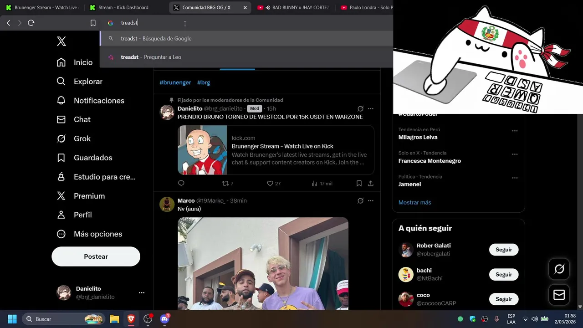The height and width of the screenshot is (328, 583).
Task: Open Francesca Montenegro trend
Action: 430,161
